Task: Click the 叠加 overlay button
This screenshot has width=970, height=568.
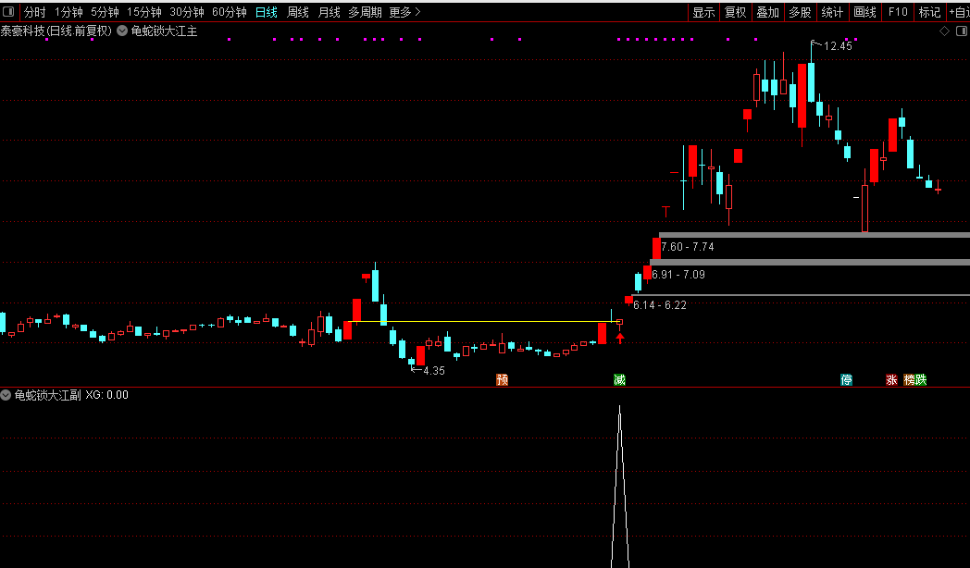Action: pos(767,12)
